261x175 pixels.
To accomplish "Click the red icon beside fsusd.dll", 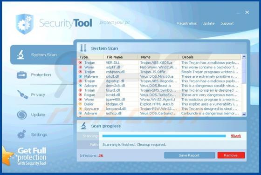I will 80,90.
